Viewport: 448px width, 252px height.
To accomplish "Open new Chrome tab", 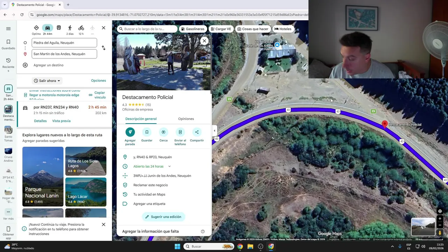I will (x=68, y=5).
